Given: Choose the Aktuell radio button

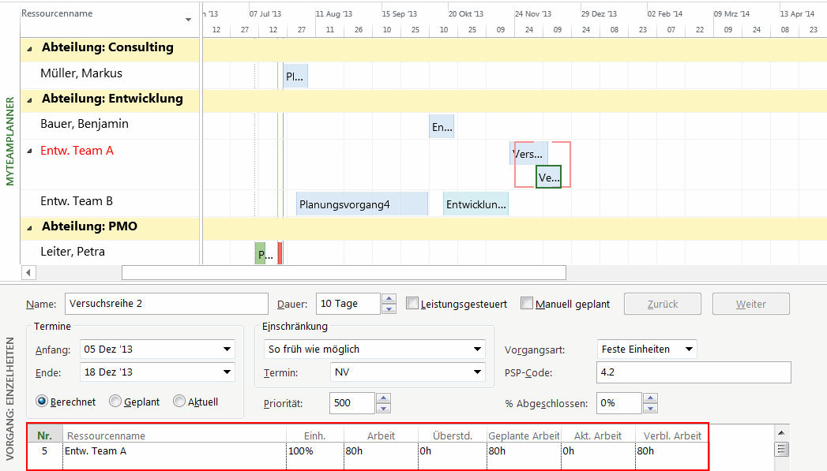Looking at the screenshot, I should pyautogui.click(x=179, y=402).
